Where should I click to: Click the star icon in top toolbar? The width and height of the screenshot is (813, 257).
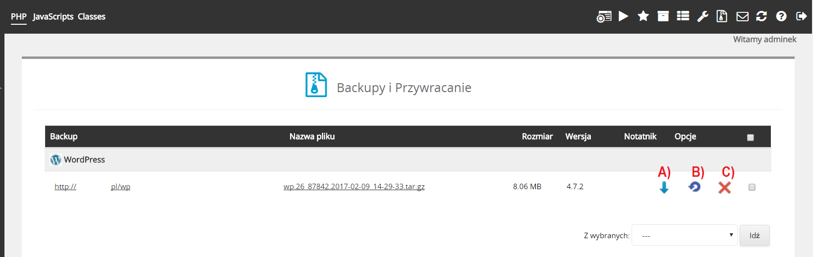[x=643, y=16]
